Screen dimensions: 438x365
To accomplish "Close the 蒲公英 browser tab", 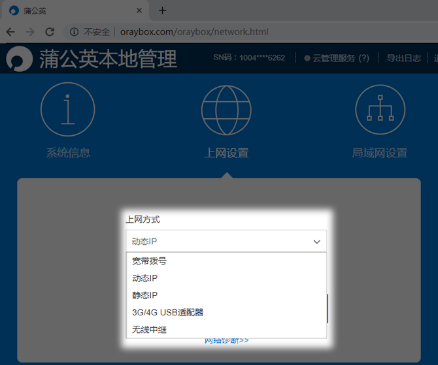I will click(x=139, y=10).
